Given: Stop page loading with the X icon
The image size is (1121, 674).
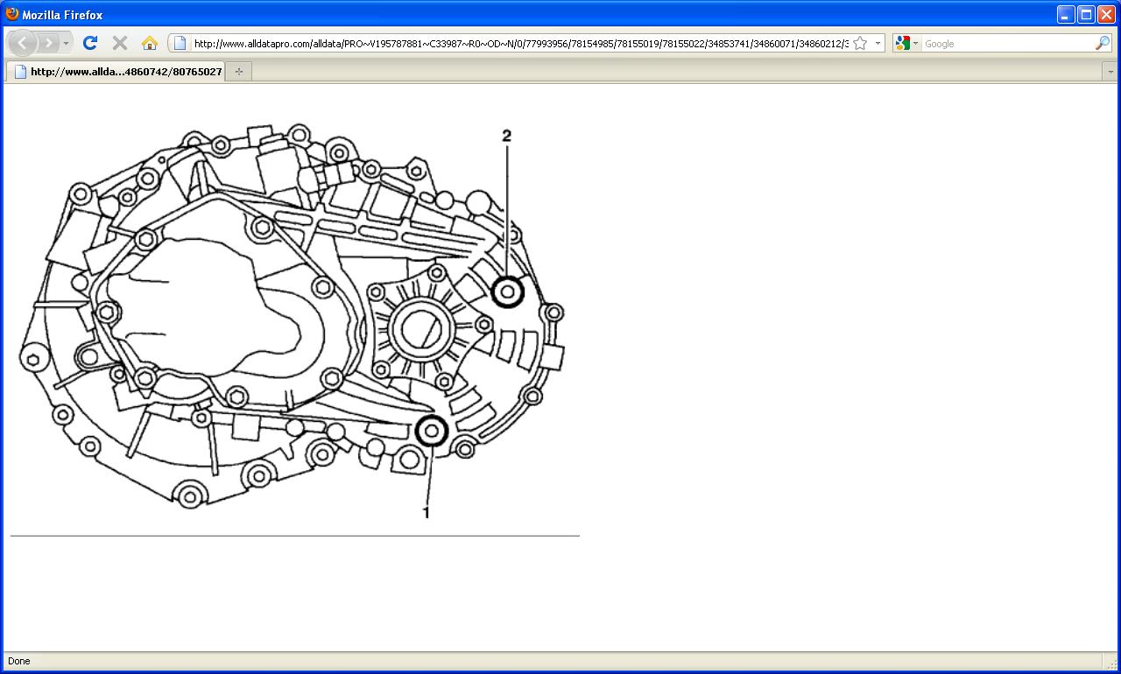Looking at the screenshot, I should [120, 43].
